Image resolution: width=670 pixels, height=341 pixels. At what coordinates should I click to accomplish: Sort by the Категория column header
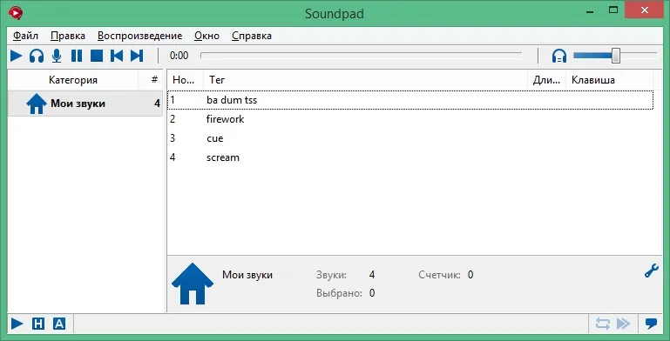click(73, 80)
